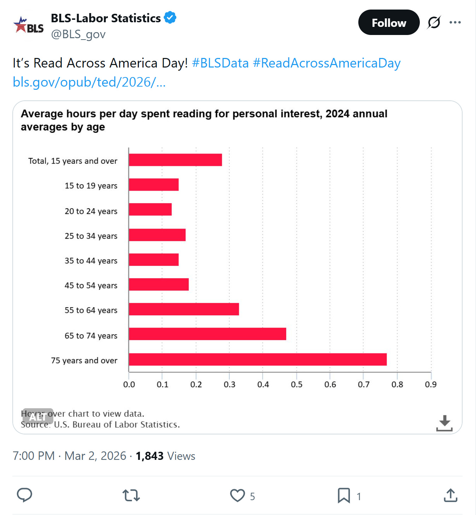Open the #ReadAcrossAmericaDay hashtag link

pos(327,63)
